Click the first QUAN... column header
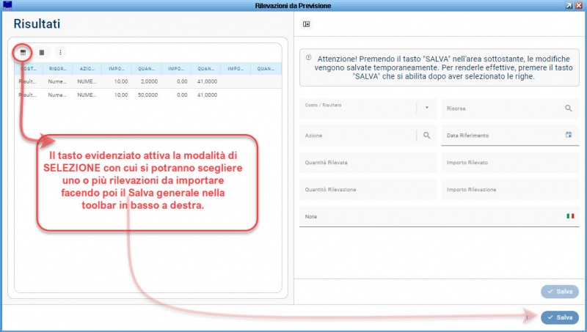The image size is (587, 332). click(146, 69)
